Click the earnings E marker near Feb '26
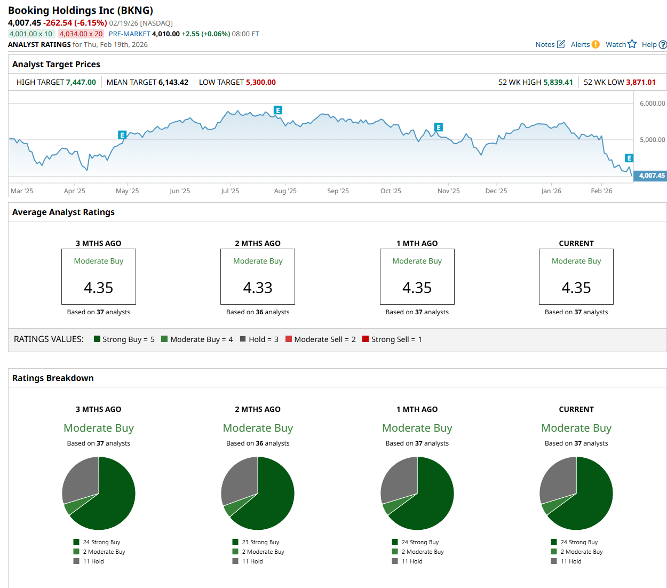667x588 pixels. 629,158
